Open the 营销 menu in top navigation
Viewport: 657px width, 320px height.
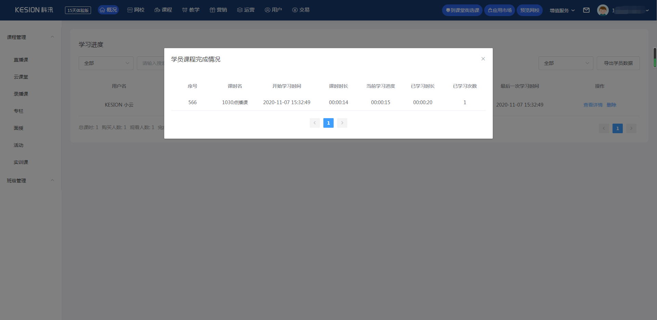click(218, 10)
